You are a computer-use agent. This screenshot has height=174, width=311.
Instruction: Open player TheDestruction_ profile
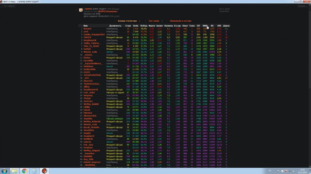(92, 84)
